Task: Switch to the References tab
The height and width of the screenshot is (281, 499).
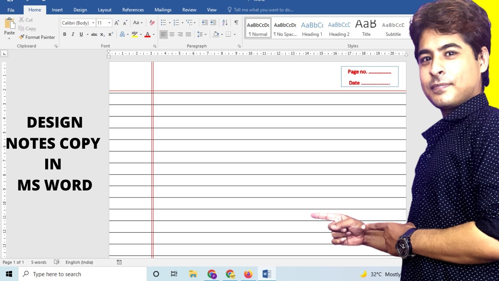Action: click(133, 10)
